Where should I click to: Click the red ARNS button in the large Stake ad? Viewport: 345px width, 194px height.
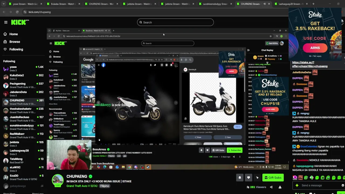pos(315,48)
